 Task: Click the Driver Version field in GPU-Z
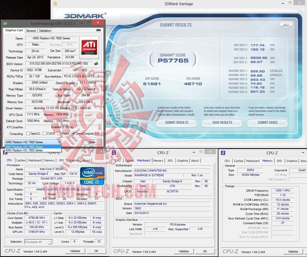62,108
